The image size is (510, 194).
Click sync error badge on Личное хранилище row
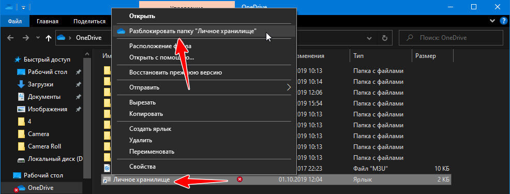pos(239,179)
